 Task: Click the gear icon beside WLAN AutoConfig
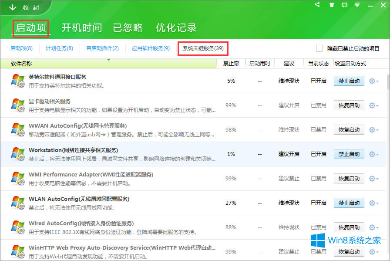click(372, 203)
